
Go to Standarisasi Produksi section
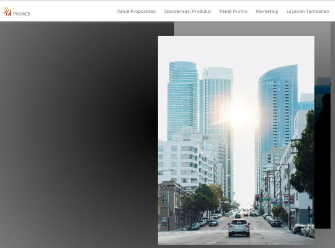pyautogui.click(x=187, y=11)
